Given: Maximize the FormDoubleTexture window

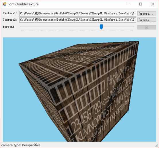Looking at the screenshot, I should coord(141,4).
